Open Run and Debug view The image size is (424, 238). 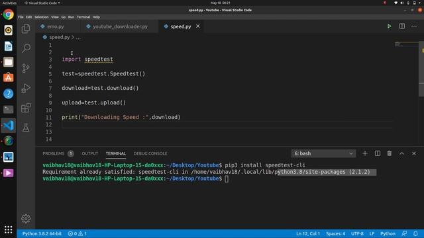point(26,88)
